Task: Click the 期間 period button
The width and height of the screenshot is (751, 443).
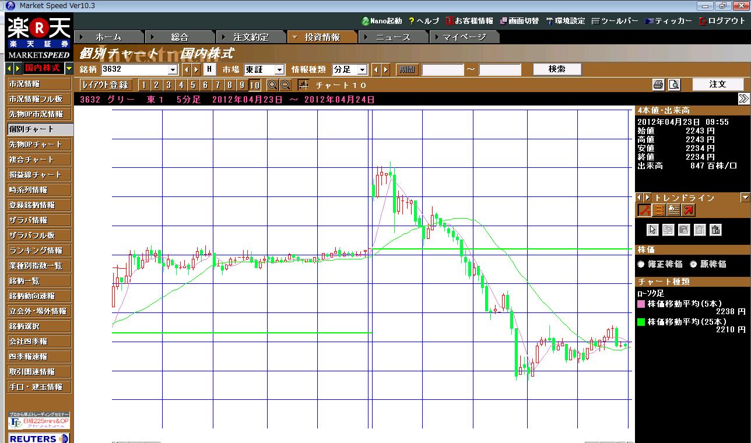Action: click(407, 69)
